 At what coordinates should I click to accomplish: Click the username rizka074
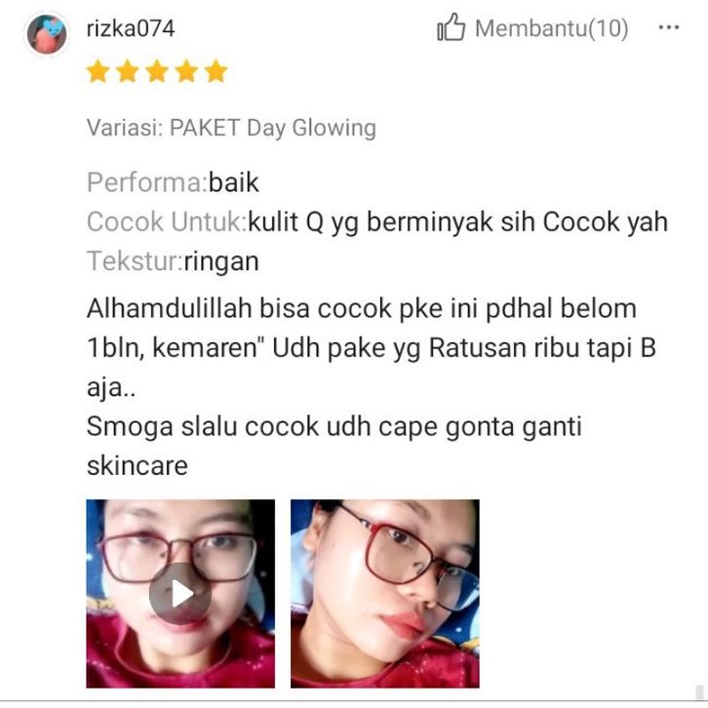131,28
